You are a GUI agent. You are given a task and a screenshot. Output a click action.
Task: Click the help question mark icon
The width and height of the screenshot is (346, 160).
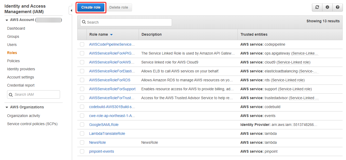(x=338, y=7)
